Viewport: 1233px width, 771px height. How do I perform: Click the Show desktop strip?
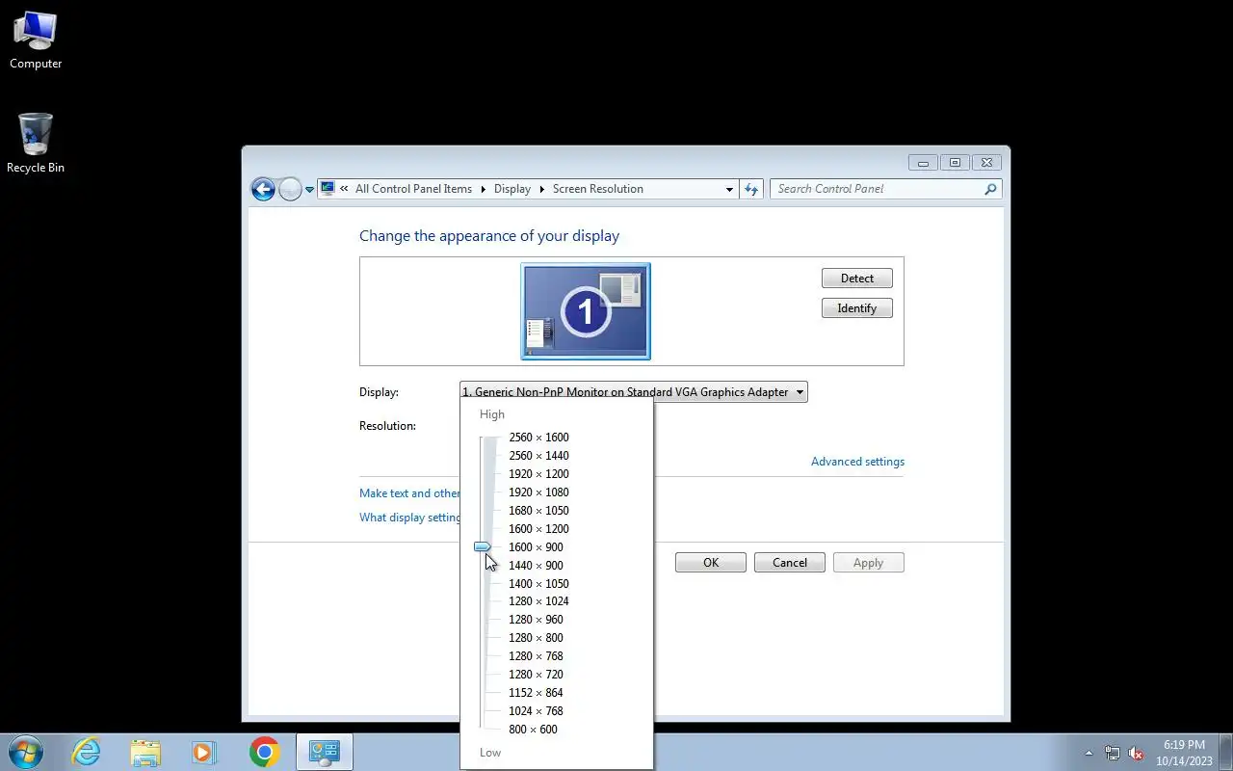coord(1225,752)
